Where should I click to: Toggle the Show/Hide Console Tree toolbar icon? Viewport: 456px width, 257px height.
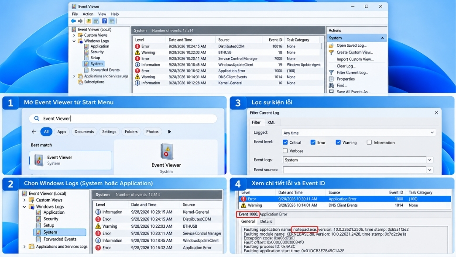pos(96,21)
